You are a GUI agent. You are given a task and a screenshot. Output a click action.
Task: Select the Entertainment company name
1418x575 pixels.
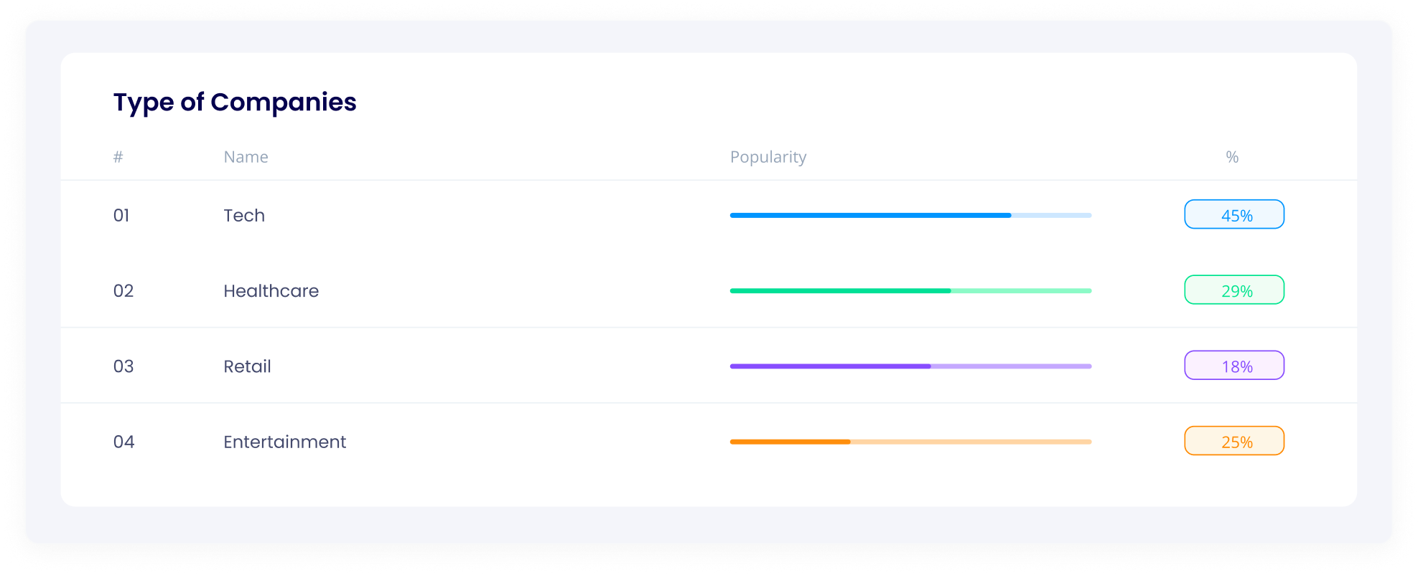point(285,442)
